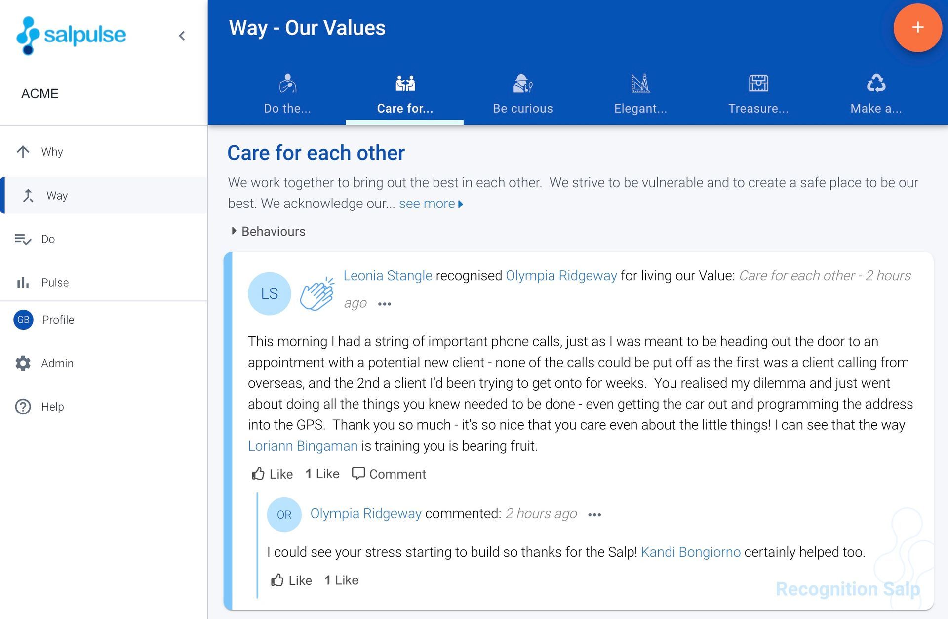The width and height of the screenshot is (948, 619).
Task: Open Admin using the gear icon
Action: tap(23, 363)
